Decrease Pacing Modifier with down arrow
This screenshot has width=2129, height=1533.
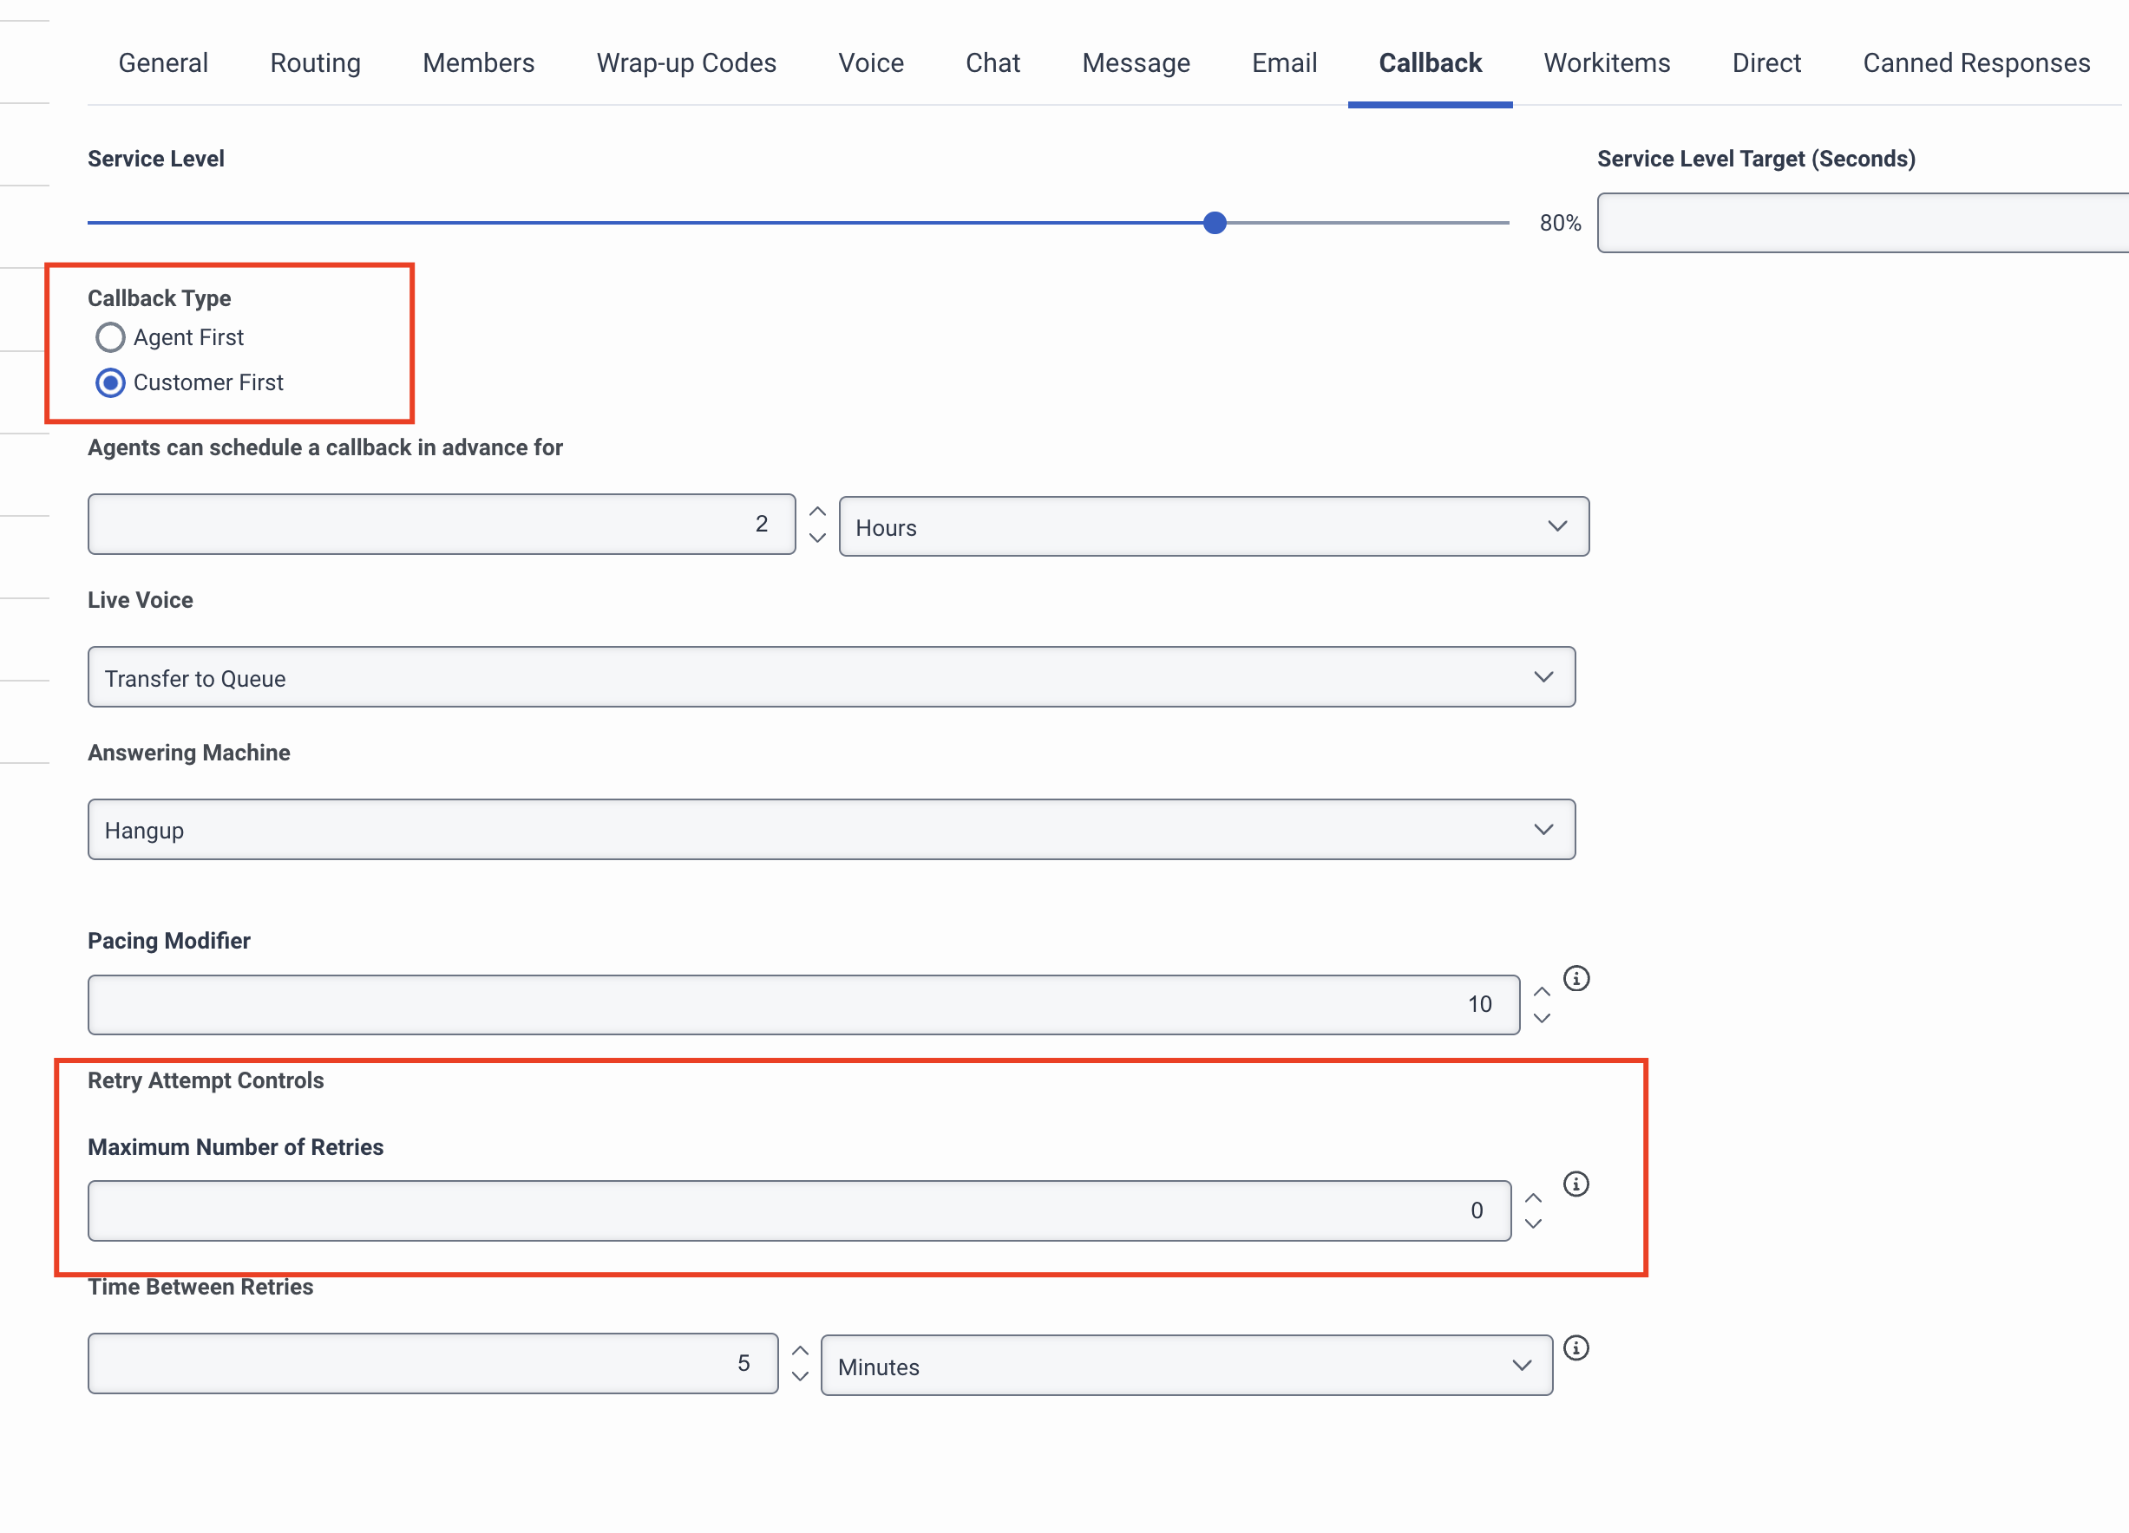pos(1542,1018)
